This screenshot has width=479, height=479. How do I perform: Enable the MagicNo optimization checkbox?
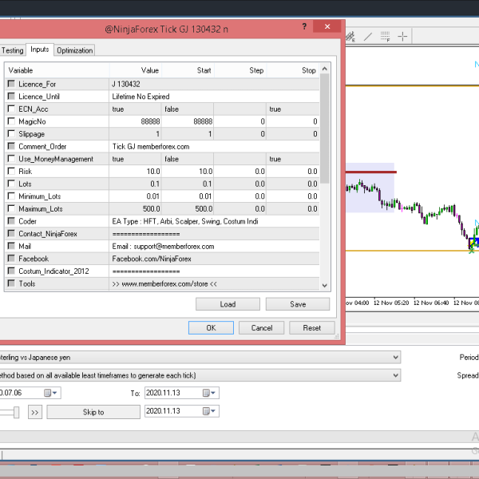[11, 121]
